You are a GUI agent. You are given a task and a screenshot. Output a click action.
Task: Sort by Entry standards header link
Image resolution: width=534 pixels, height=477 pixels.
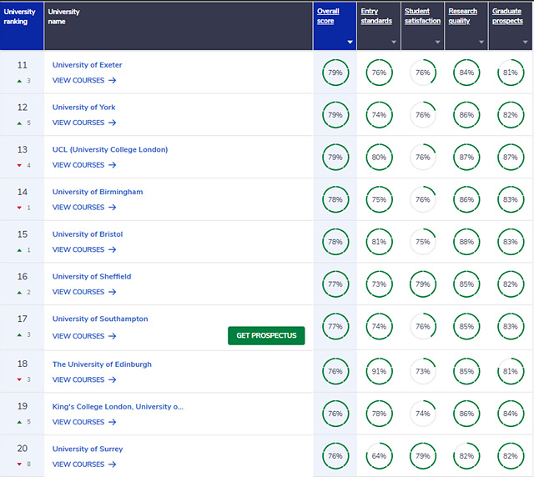376,16
